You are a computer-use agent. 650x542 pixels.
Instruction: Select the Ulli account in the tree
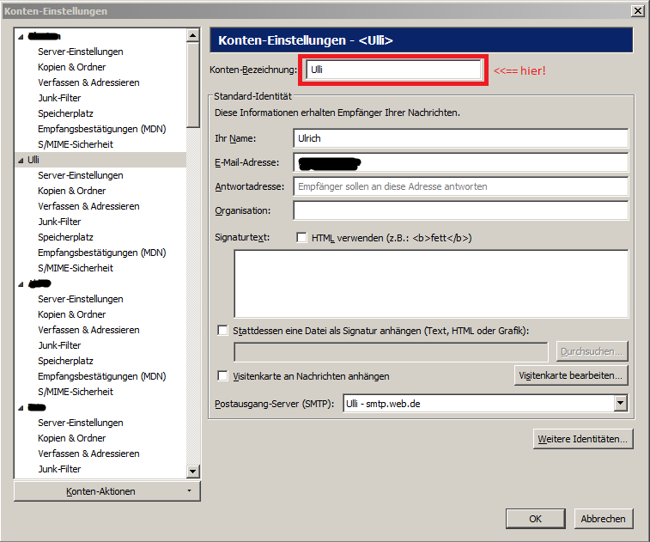tap(33, 160)
